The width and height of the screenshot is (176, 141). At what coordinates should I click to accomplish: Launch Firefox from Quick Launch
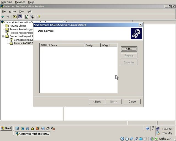[37, 128]
